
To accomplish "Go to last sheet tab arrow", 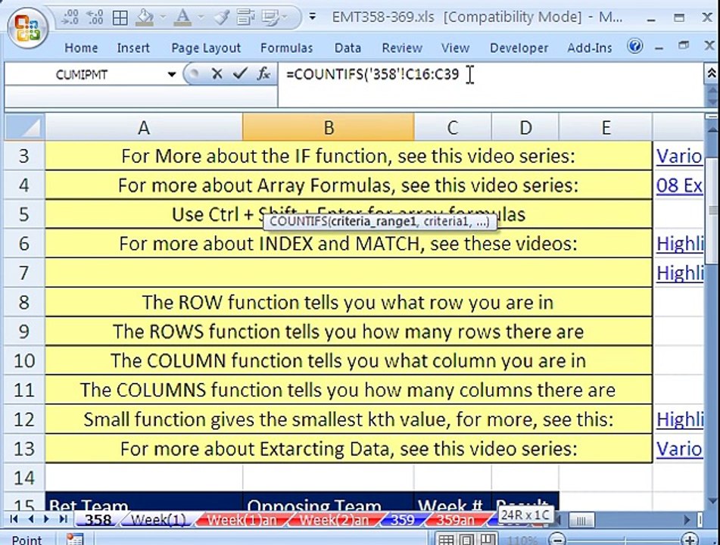I will (x=64, y=519).
